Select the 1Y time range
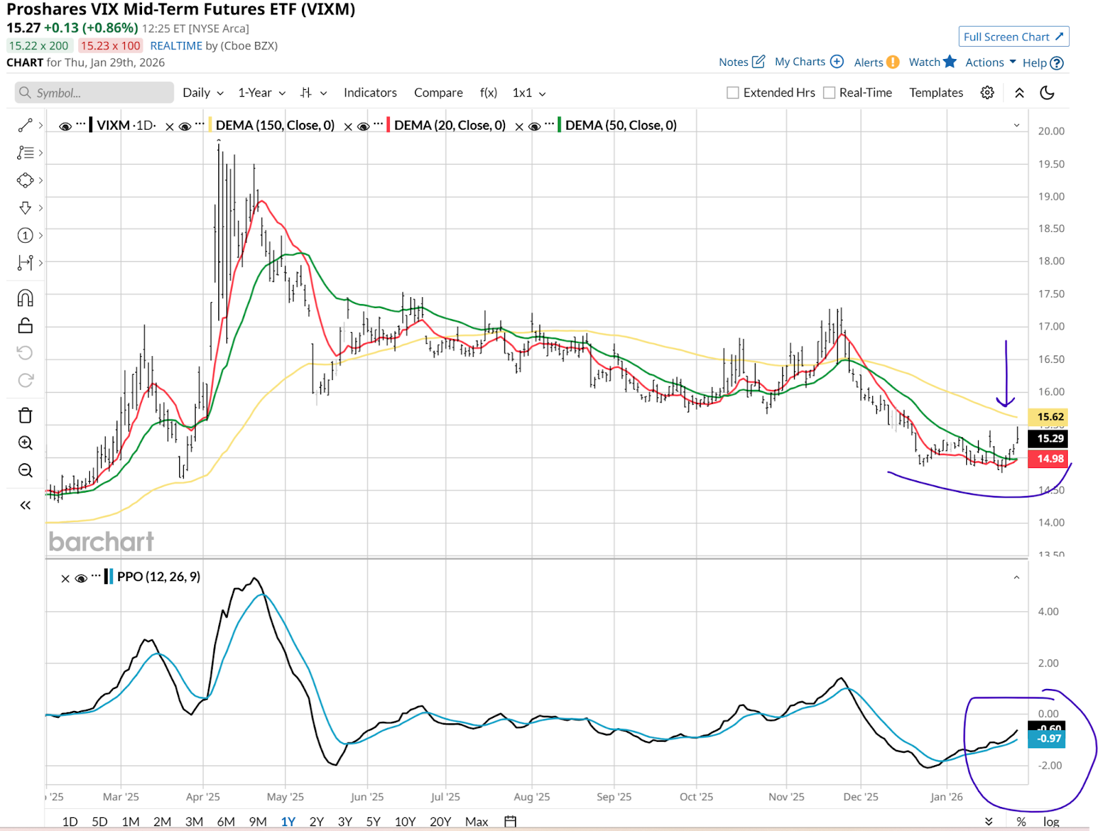1098x831 pixels. [288, 821]
